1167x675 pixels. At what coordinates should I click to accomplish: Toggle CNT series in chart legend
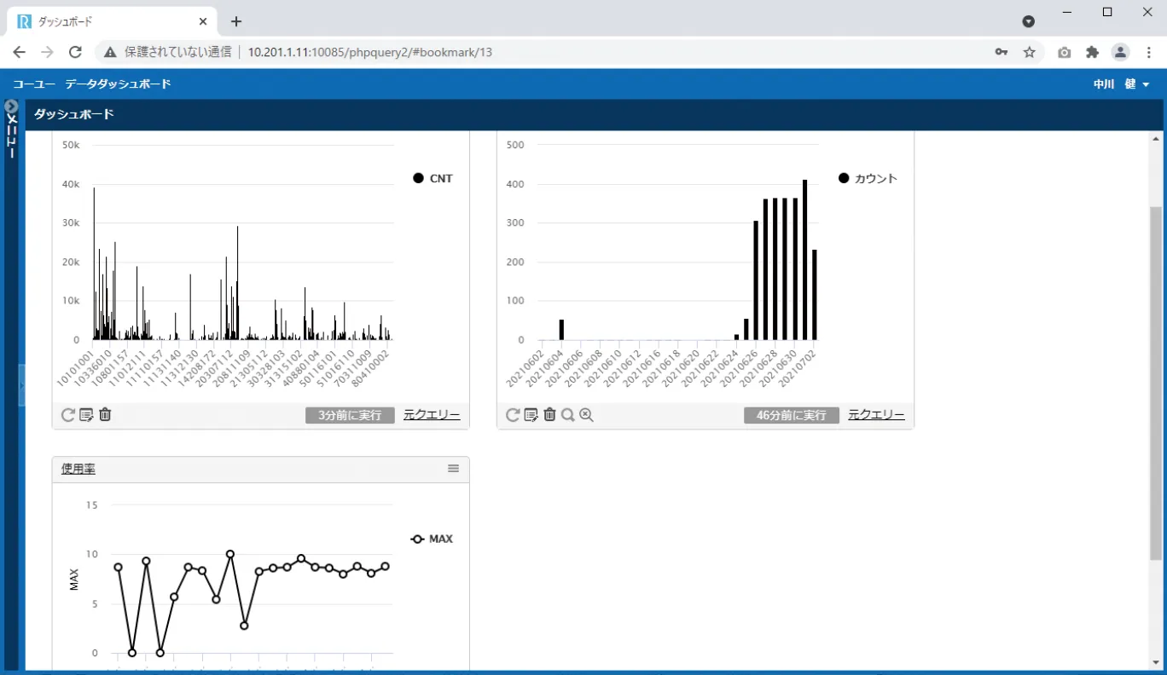click(433, 178)
